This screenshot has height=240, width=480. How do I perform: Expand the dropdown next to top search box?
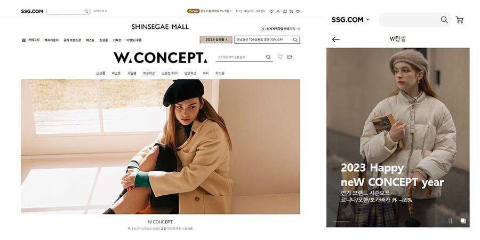pos(100,11)
